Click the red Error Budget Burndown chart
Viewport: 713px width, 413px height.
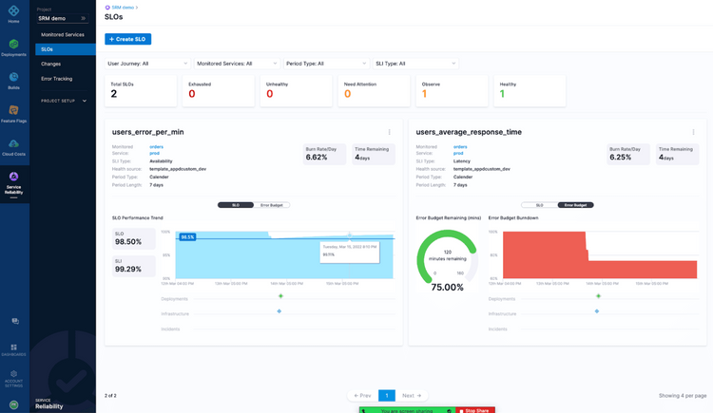[599, 254]
